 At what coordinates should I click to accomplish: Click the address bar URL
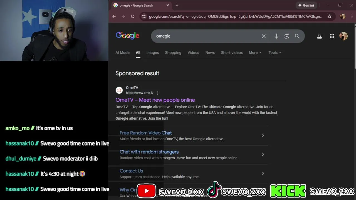point(236,16)
